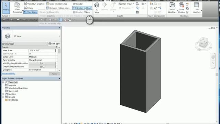Image resolution: width=220 pixels, height=124 pixels.
Task: Click the Detail Level value Medium
Action: 42,57
